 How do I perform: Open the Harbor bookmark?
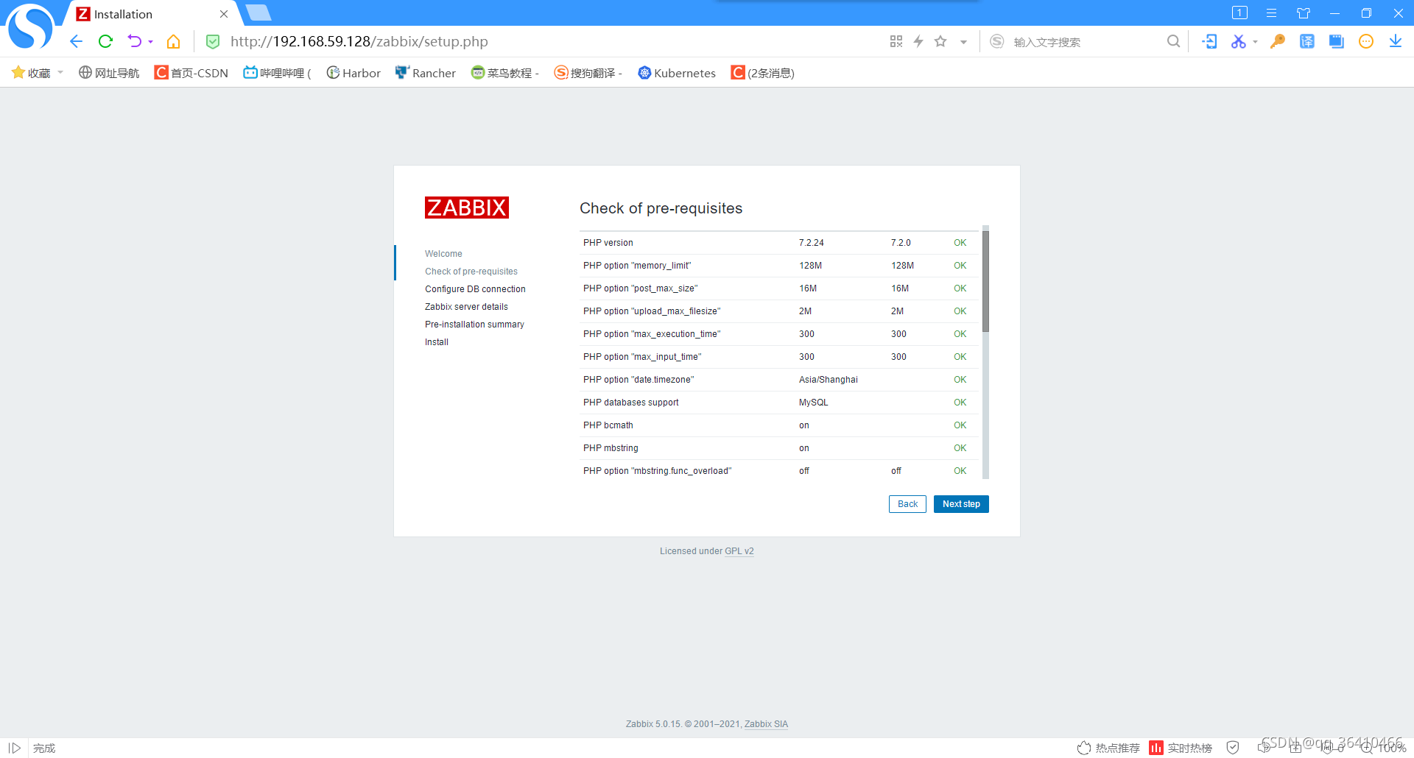pos(353,73)
